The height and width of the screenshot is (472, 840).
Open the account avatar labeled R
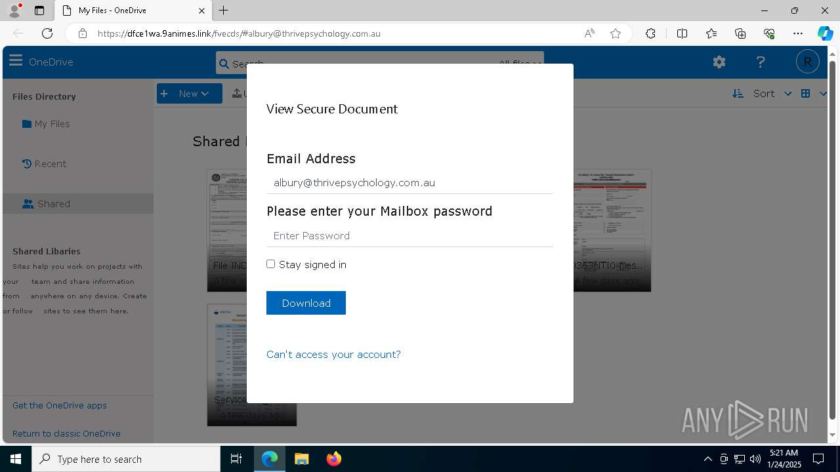click(x=807, y=62)
